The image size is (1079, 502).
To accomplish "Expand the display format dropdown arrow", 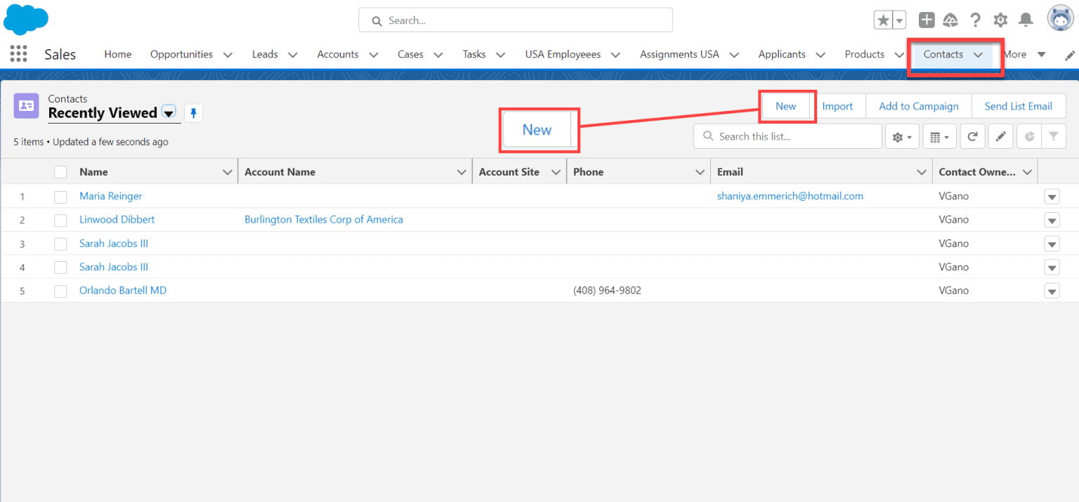I will click(x=939, y=136).
